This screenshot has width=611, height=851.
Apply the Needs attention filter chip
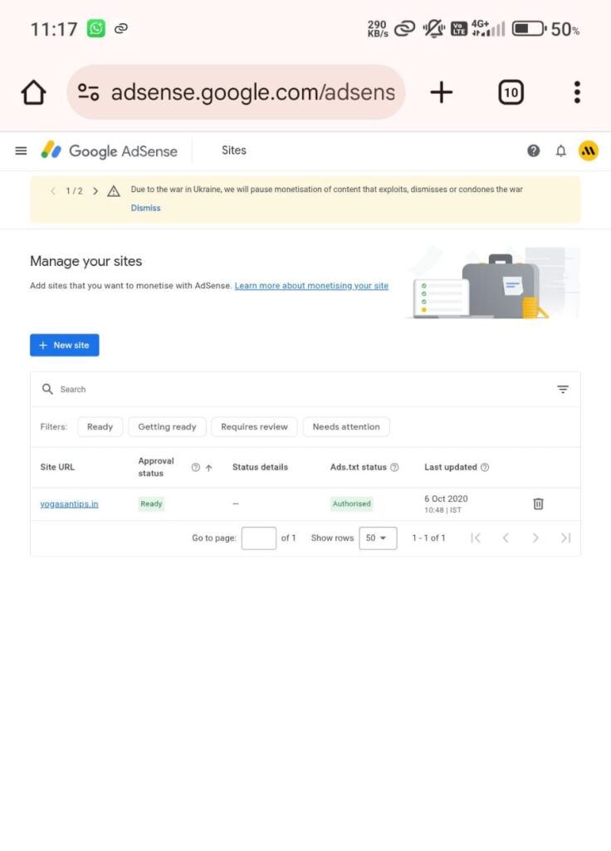click(346, 426)
